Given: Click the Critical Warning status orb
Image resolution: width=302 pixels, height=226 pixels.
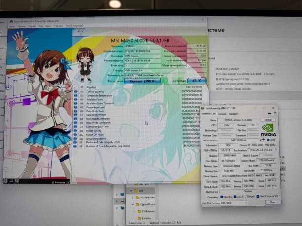Looking at the screenshot, I should coord(76,91).
